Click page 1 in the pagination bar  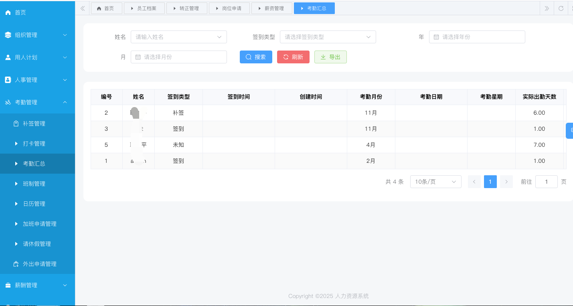[x=490, y=181]
